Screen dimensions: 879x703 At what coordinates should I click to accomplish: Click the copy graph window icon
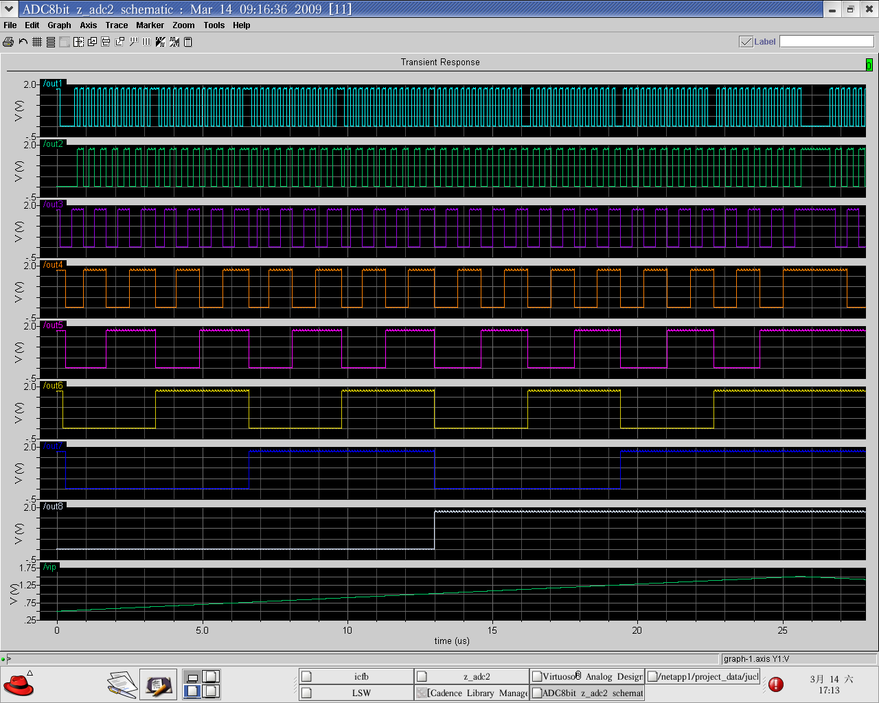92,42
